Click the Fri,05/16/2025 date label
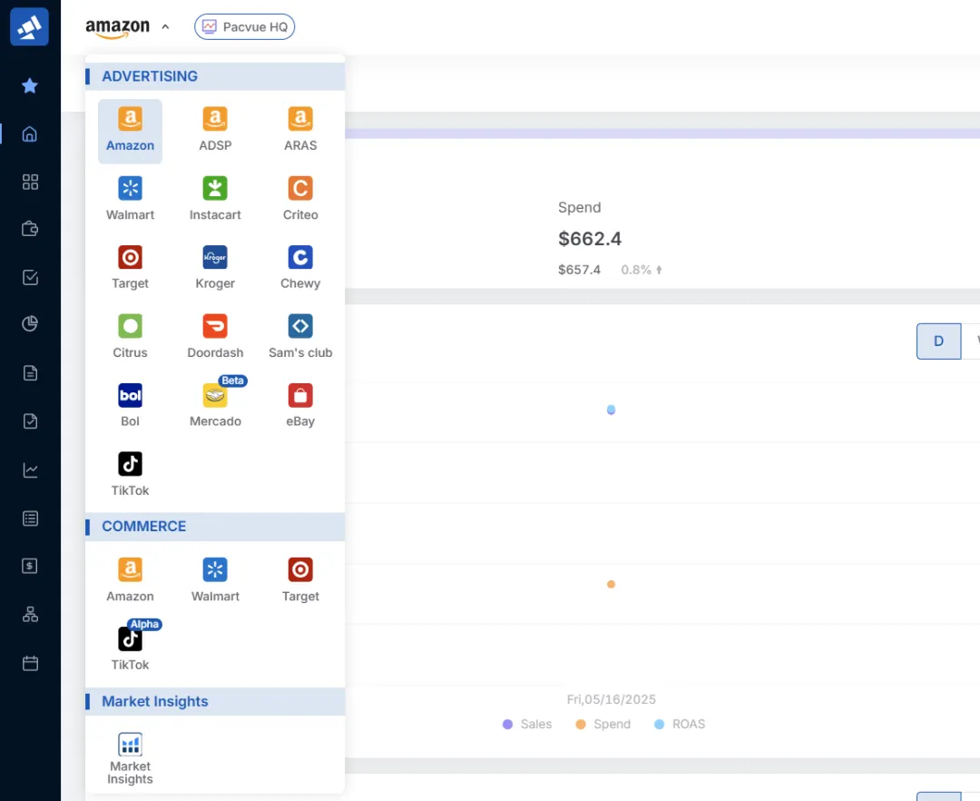Screen dimensions: 980x801 (x=612, y=699)
